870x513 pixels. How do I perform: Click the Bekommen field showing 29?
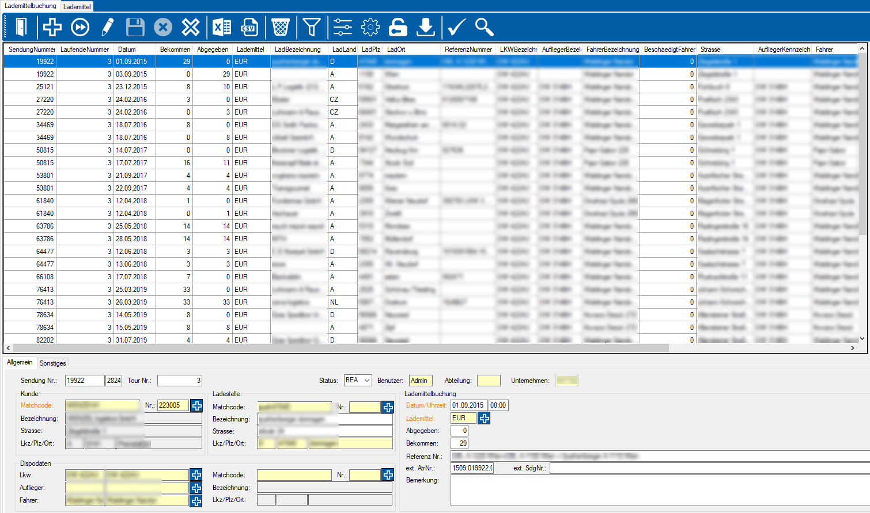(459, 443)
